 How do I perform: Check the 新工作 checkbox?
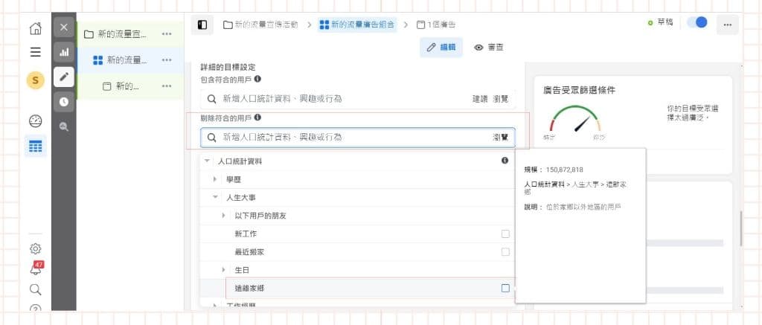[x=505, y=234]
